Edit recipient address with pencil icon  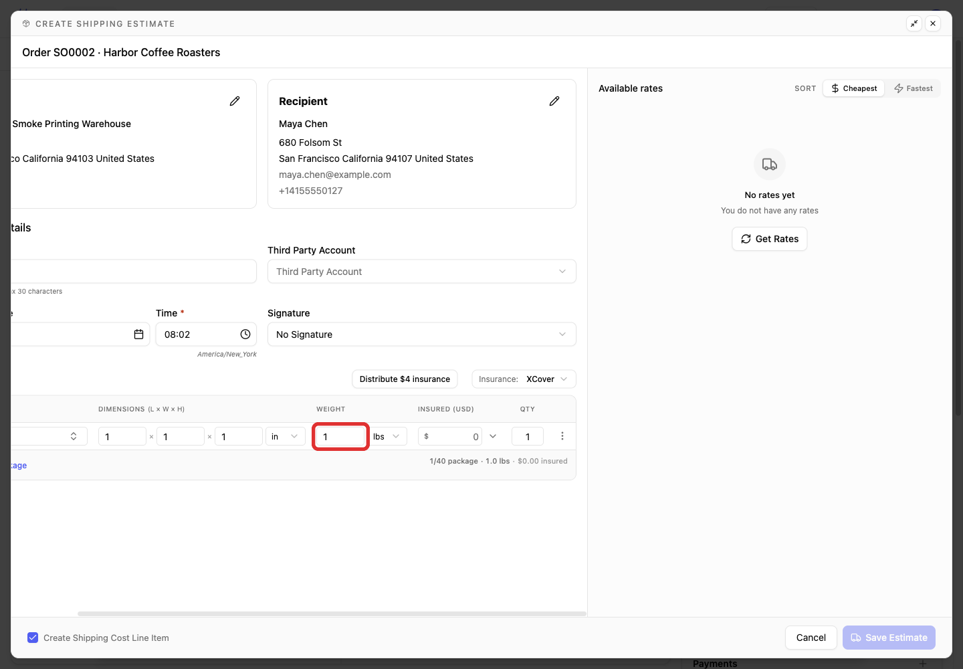point(554,101)
